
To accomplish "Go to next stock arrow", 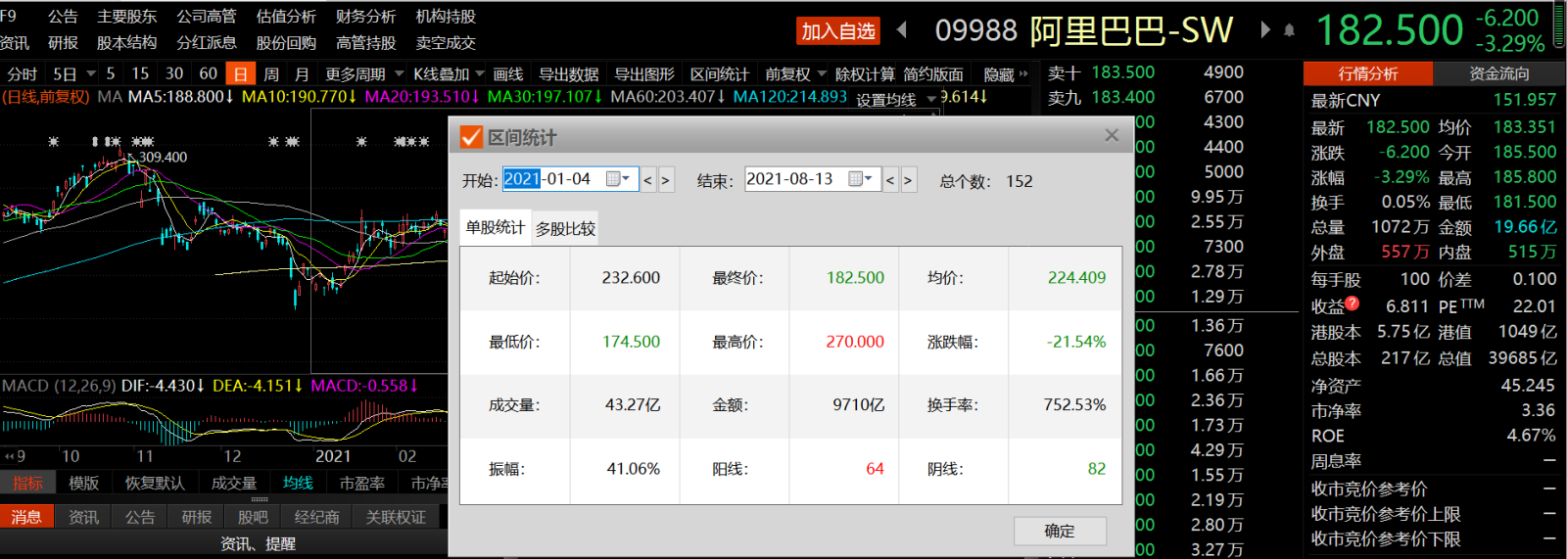I will [x=1265, y=30].
